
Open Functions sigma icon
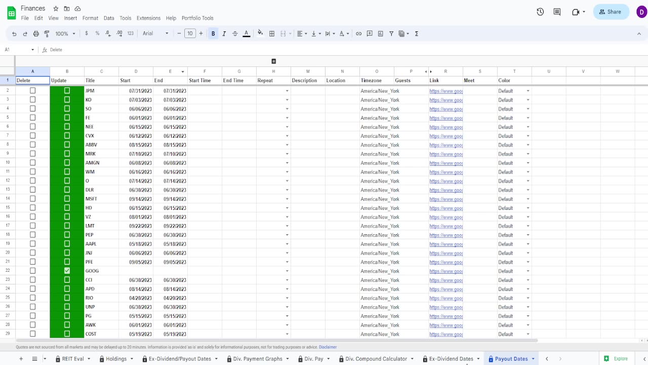tap(417, 33)
